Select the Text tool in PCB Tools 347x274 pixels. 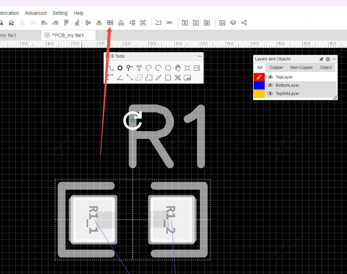tap(139, 68)
